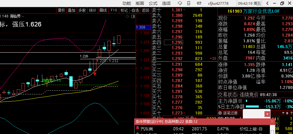The width and height of the screenshot is (293, 134).
Task: Click the 涨幅 value 1.89%
Action: point(249,29)
